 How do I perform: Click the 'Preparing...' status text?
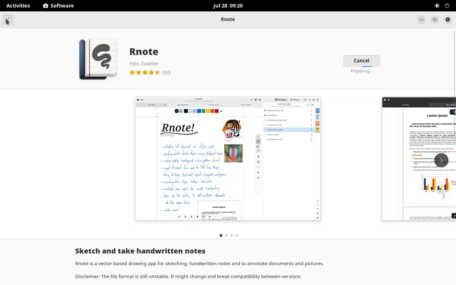point(362,71)
